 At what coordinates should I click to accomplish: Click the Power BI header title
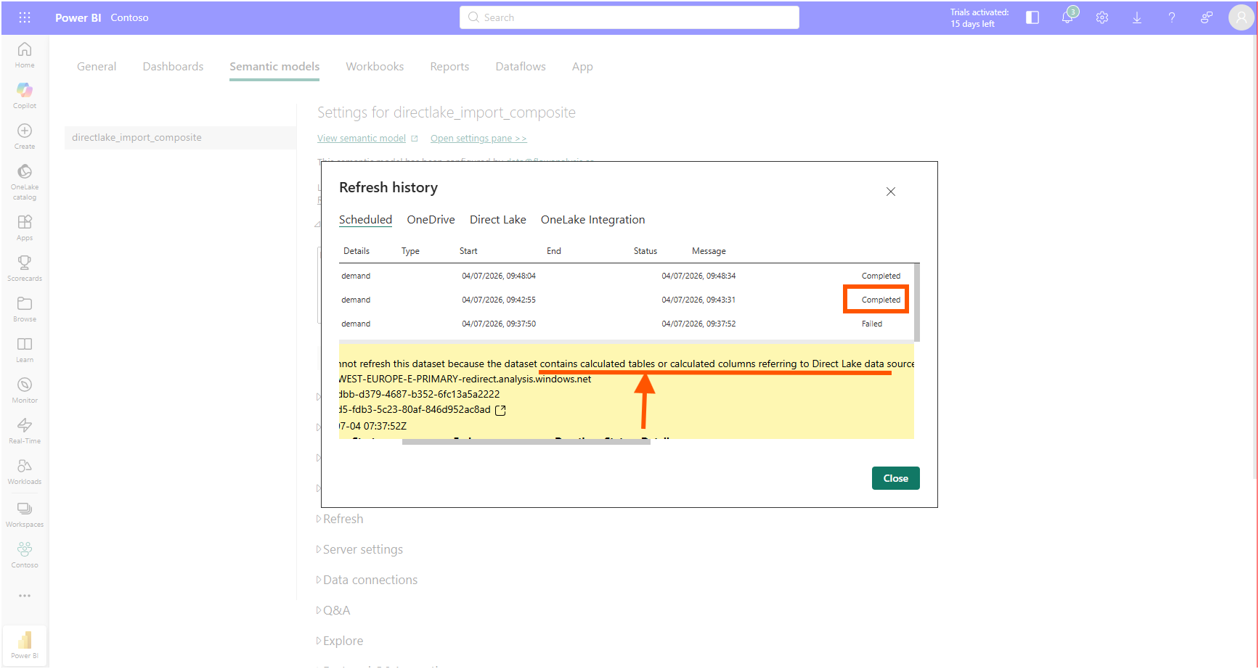[x=78, y=17]
